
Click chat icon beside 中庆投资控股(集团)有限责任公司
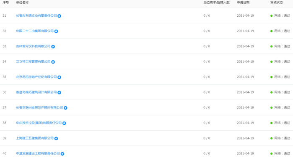tap(64, 123)
